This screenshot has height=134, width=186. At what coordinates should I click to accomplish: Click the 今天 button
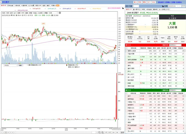pyautogui.click(x=184, y=6)
